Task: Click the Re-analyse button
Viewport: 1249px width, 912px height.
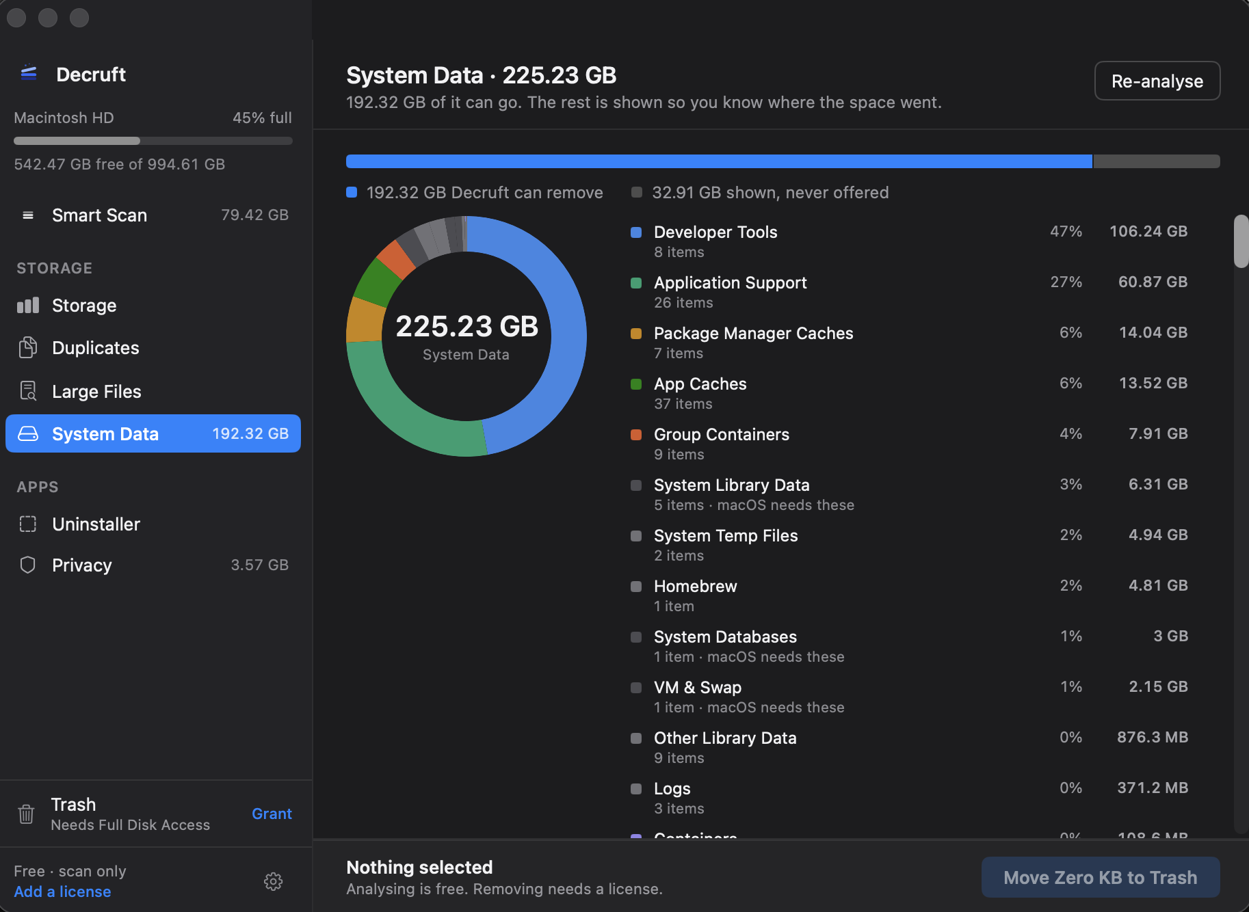Action: tap(1157, 81)
